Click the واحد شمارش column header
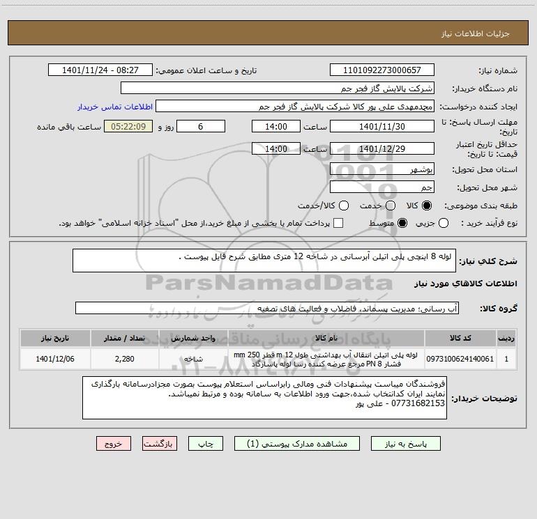The width and height of the screenshot is (537, 519). [x=193, y=338]
